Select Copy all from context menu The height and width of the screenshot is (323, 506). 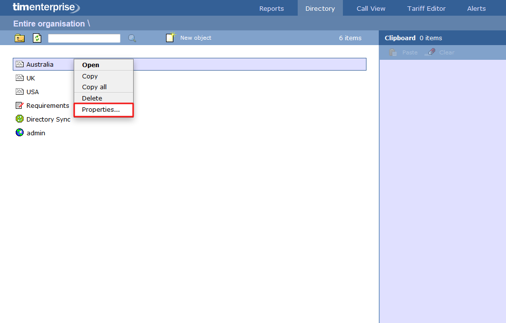pyautogui.click(x=94, y=87)
